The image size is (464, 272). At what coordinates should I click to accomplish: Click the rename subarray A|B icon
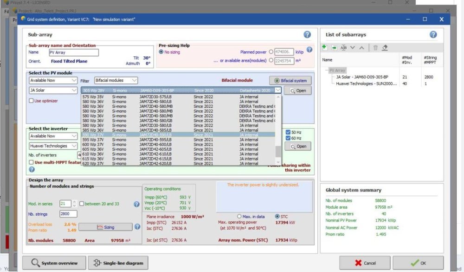(343, 47)
